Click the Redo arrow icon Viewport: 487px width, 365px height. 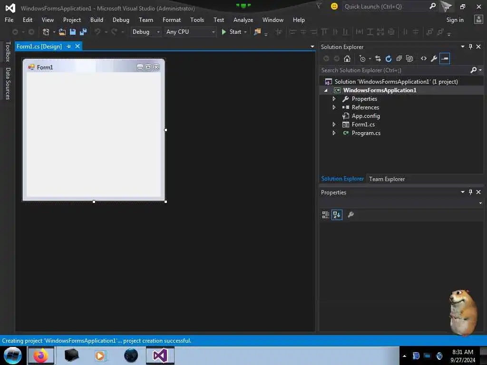point(114,32)
